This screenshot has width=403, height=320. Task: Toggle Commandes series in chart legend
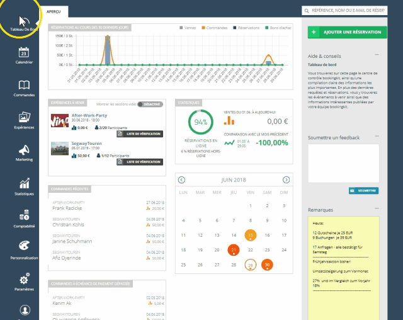[x=214, y=28]
